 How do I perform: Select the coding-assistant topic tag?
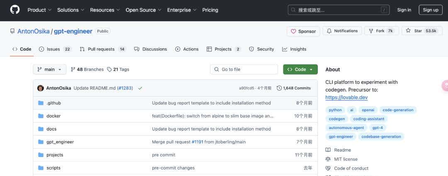click(x=369, y=119)
